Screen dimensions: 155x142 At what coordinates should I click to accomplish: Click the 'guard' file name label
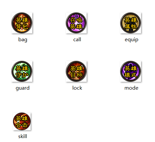pyautogui.click(x=22, y=88)
